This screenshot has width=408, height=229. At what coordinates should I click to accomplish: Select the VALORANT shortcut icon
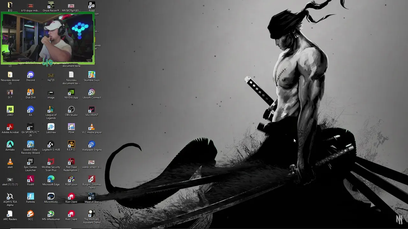tap(92, 109)
